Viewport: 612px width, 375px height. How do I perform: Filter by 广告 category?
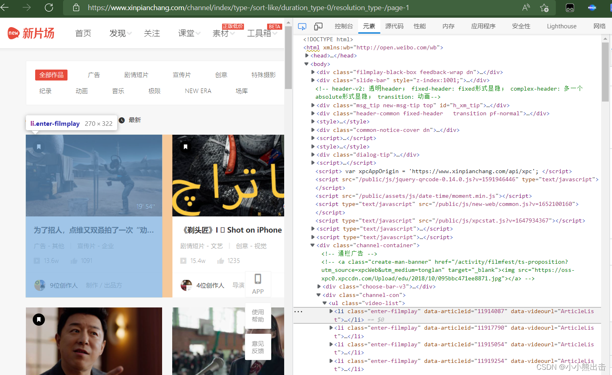click(94, 75)
